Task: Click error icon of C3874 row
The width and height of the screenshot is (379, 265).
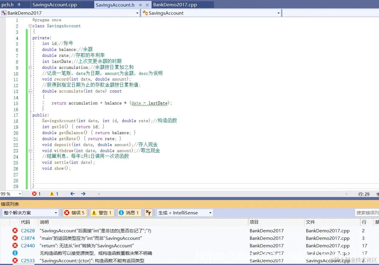Action: (15, 238)
